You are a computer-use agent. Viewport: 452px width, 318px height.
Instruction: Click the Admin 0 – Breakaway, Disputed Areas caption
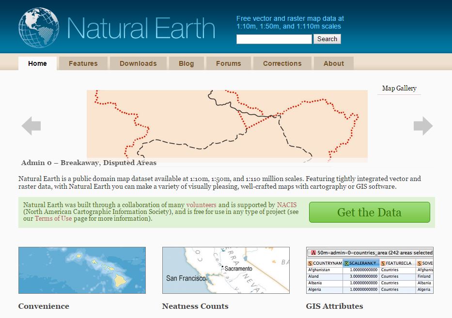coord(89,163)
